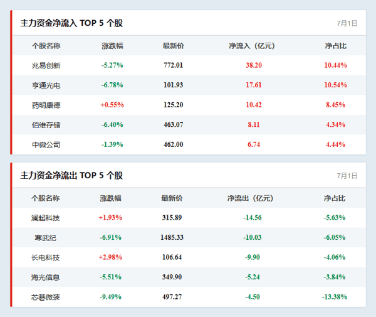Image resolution: width=376 pixels, height=317 pixels.
Task: Click net inflow value 8.11
Action: (x=254, y=124)
